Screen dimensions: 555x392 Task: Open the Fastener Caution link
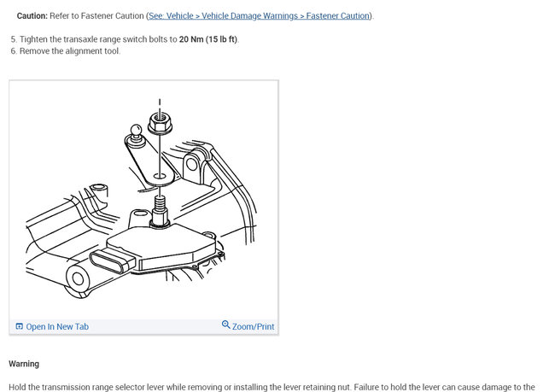point(259,16)
